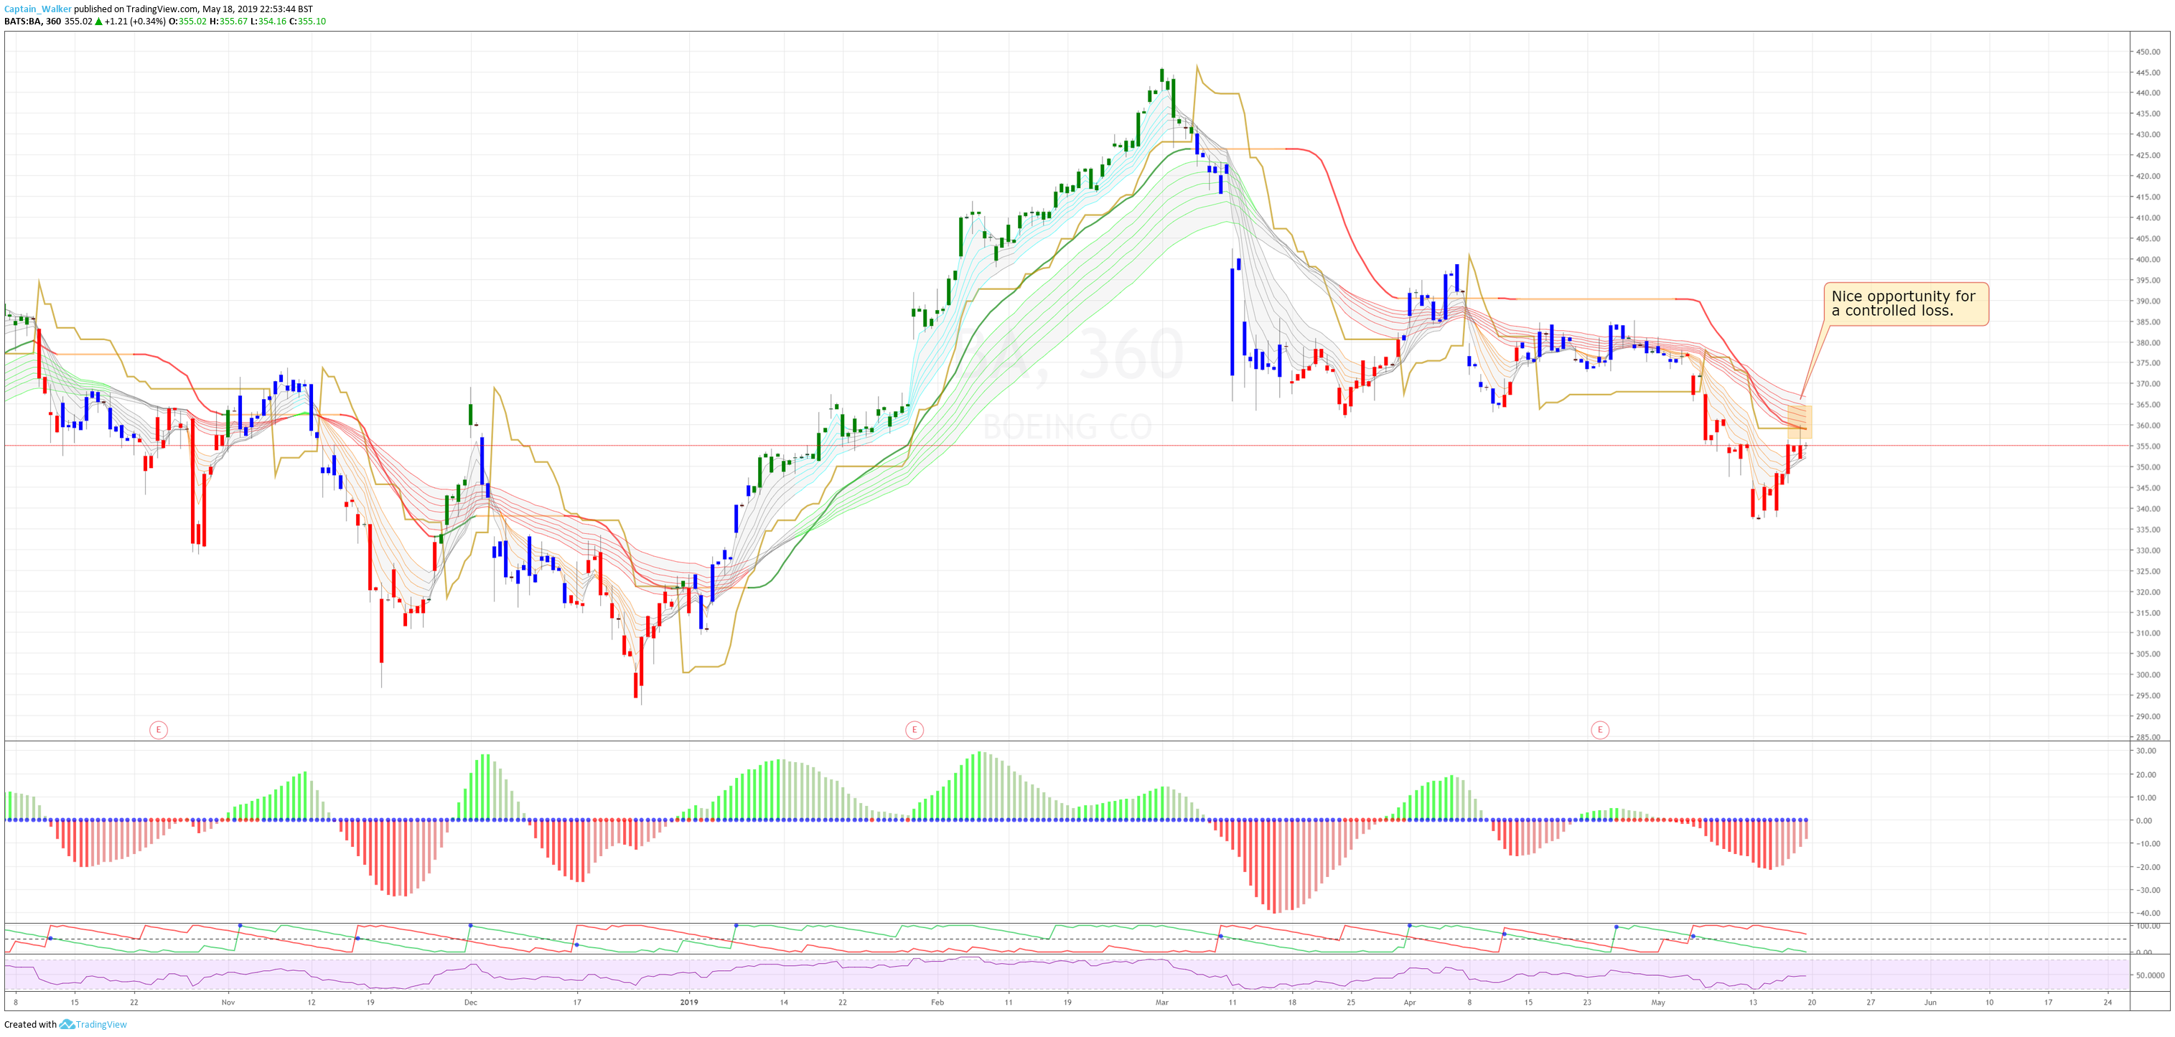Click the TradingView link in the footer
2175x1037 pixels.
coord(100,1024)
